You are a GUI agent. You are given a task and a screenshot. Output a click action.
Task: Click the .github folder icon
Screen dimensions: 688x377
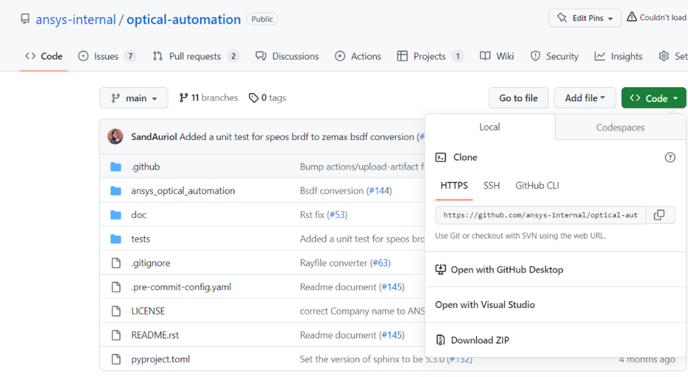116,167
